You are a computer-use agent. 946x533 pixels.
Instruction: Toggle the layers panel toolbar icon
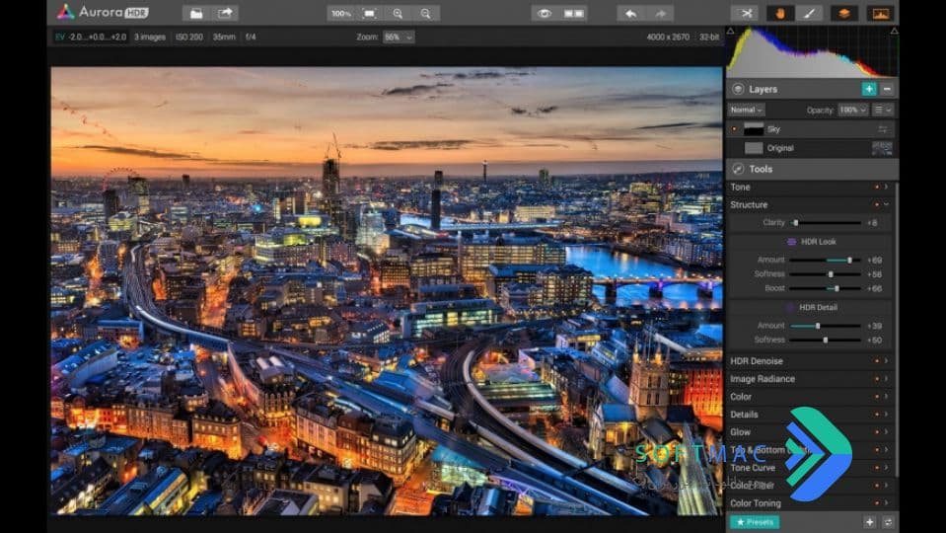click(x=844, y=13)
